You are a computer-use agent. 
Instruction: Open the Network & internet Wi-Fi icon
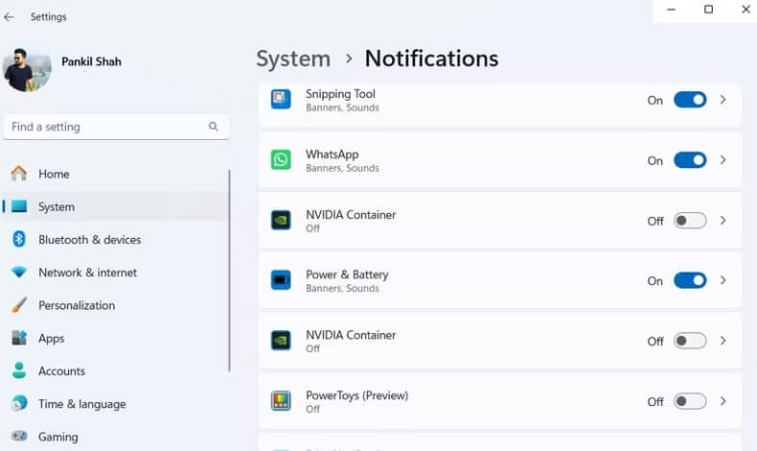pyautogui.click(x=19, y=273)
